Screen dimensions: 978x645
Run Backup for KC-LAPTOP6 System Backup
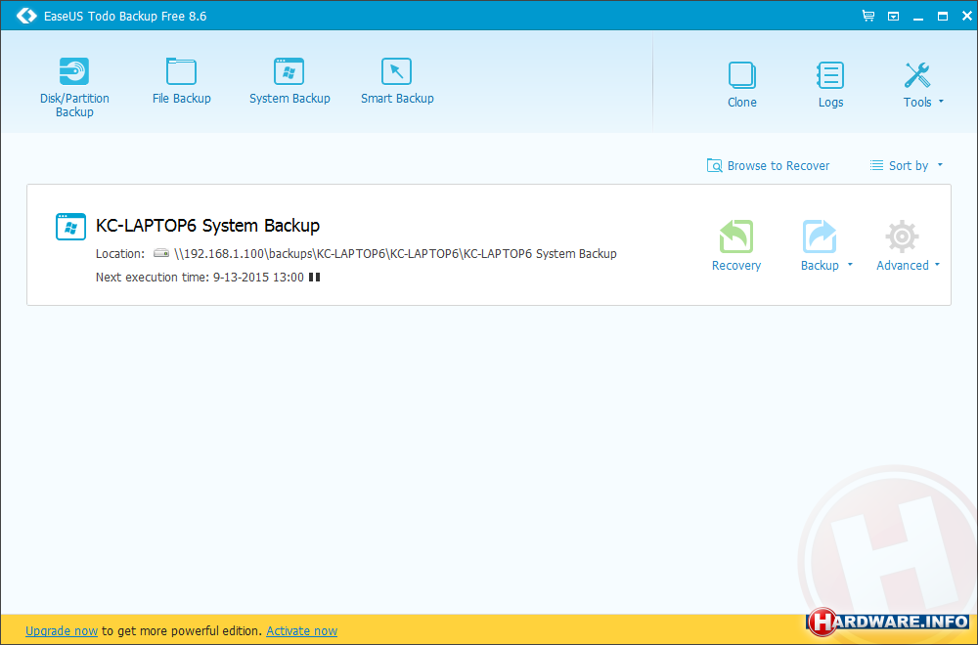tap(820, 245)
